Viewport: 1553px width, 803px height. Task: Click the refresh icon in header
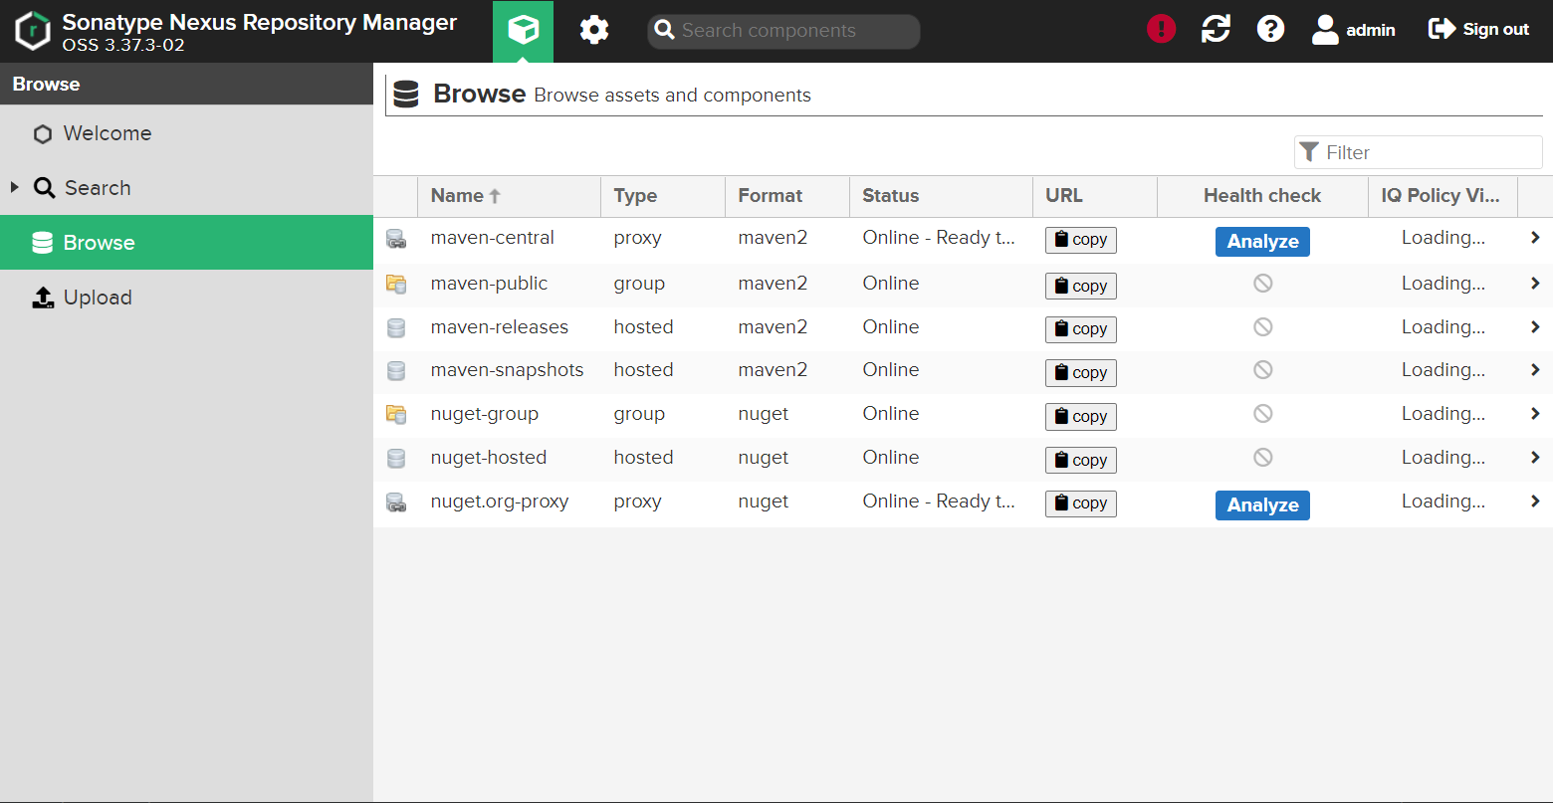click(1216, 29)
